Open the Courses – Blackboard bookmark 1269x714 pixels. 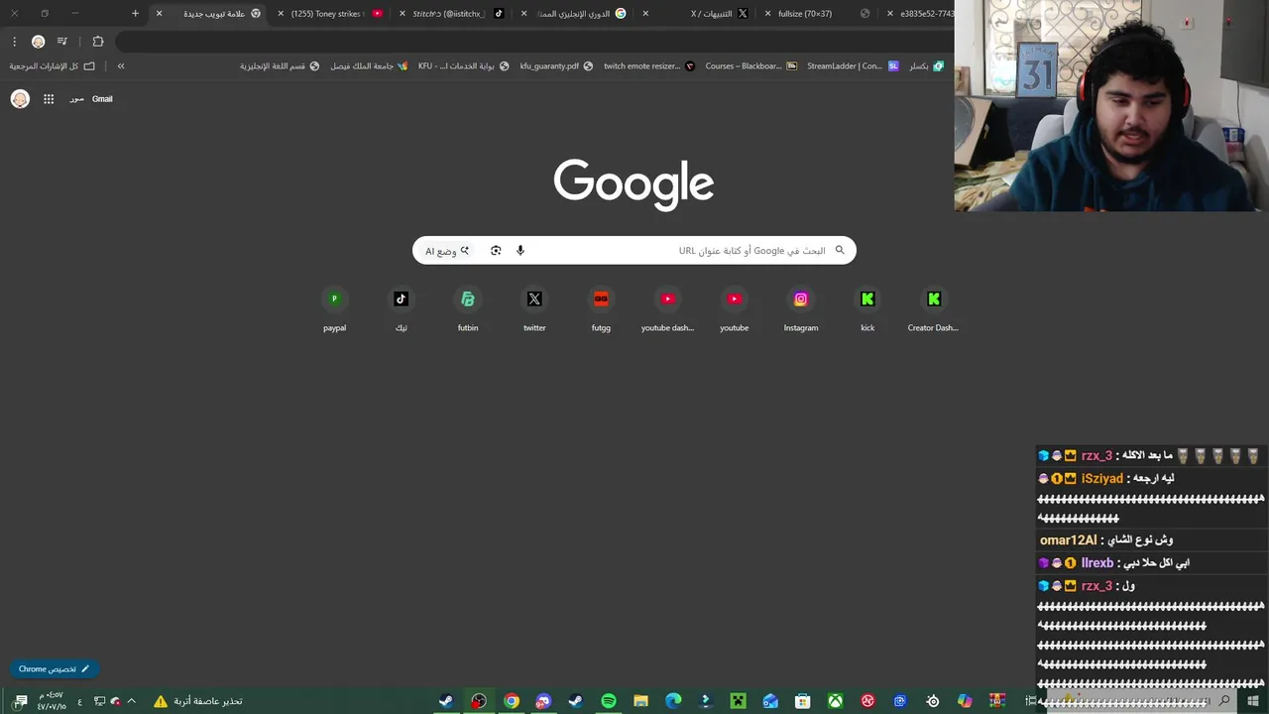point(750,66)
